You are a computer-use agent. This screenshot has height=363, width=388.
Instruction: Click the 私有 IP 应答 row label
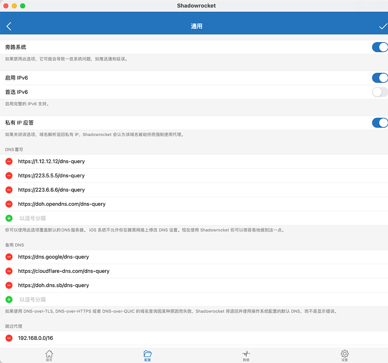point(19,123)
